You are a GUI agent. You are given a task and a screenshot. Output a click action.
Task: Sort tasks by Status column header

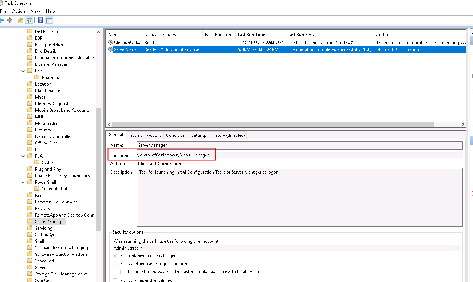[150, 35]
